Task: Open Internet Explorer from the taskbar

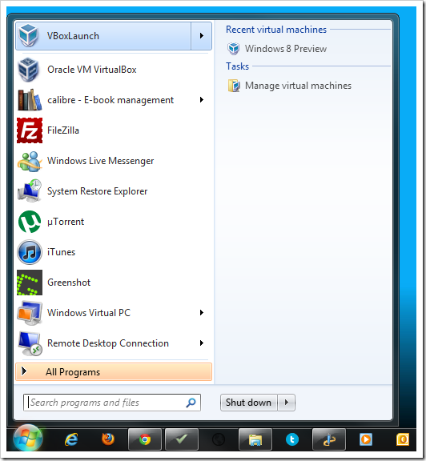Action: click(71, 439)
